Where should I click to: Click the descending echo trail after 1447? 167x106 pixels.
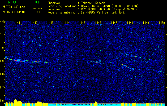(128, 67)
